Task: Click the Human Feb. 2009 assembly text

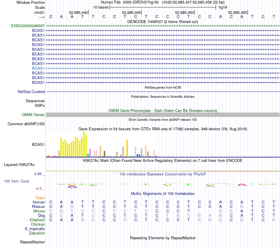Action: point(130,2)
